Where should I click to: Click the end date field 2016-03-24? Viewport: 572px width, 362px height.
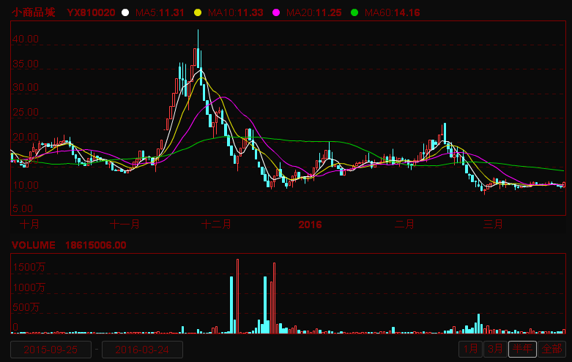tap(142, 350)
